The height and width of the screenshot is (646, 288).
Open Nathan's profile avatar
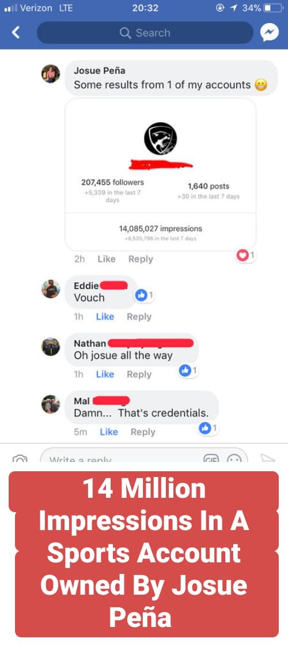coord(51,347)
